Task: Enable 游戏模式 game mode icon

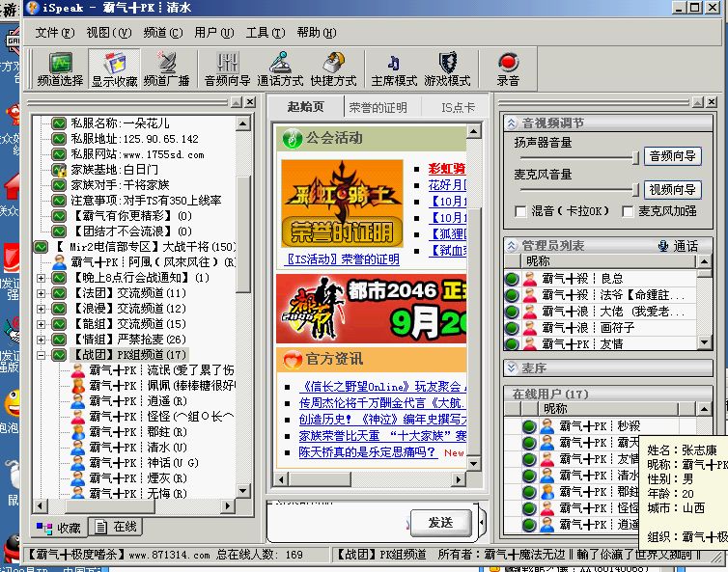Action: click(x=447, y=70)
